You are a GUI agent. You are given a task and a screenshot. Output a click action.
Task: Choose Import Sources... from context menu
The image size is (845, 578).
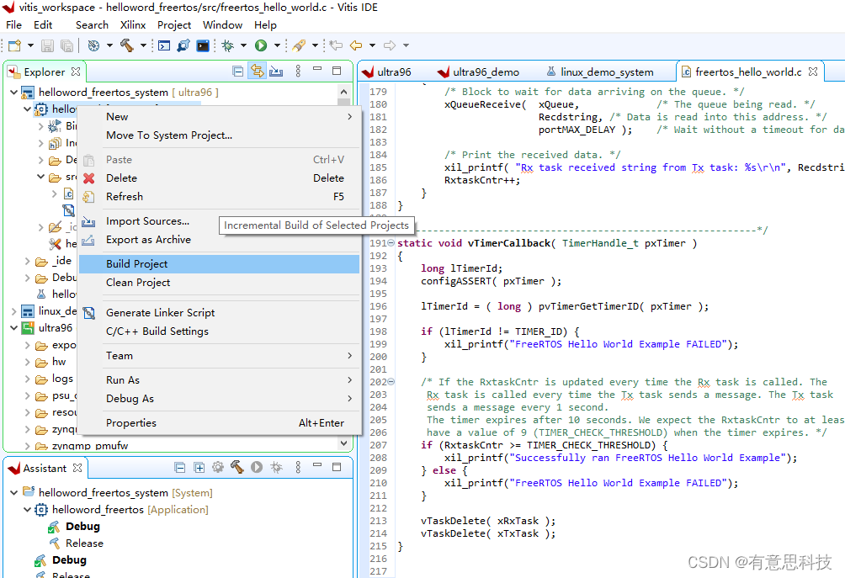pyautogui.click(x=220, y=221)
